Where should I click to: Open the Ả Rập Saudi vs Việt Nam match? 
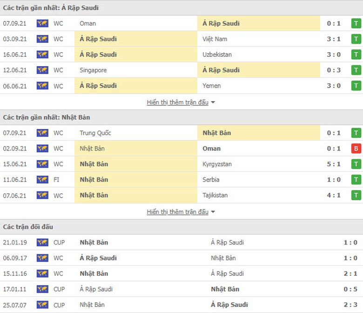click(181, 39)
